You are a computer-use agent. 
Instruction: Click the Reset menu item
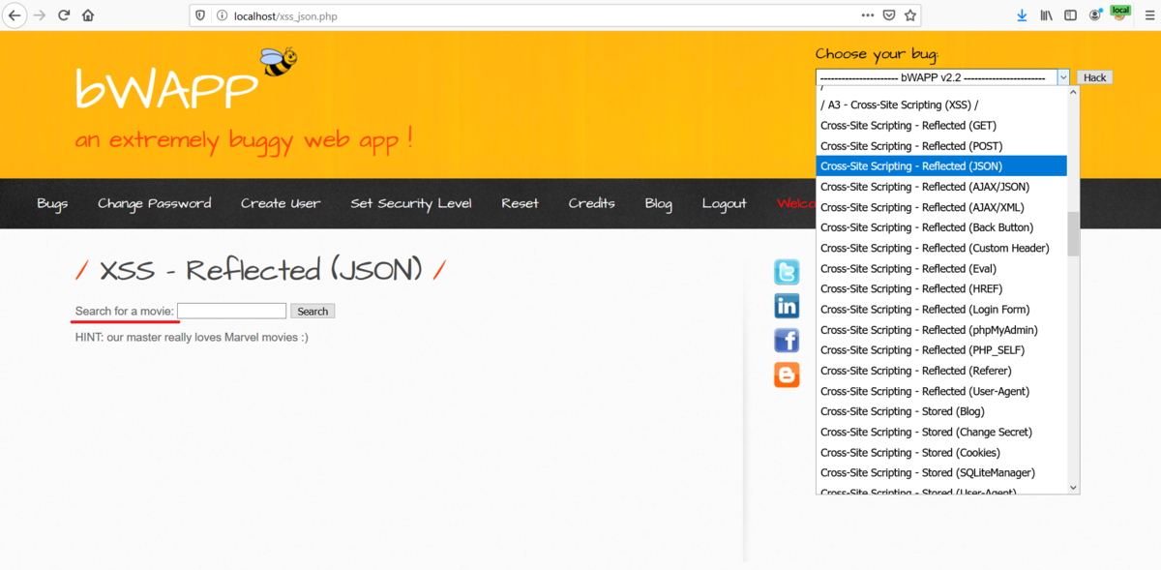coord(520,203)
